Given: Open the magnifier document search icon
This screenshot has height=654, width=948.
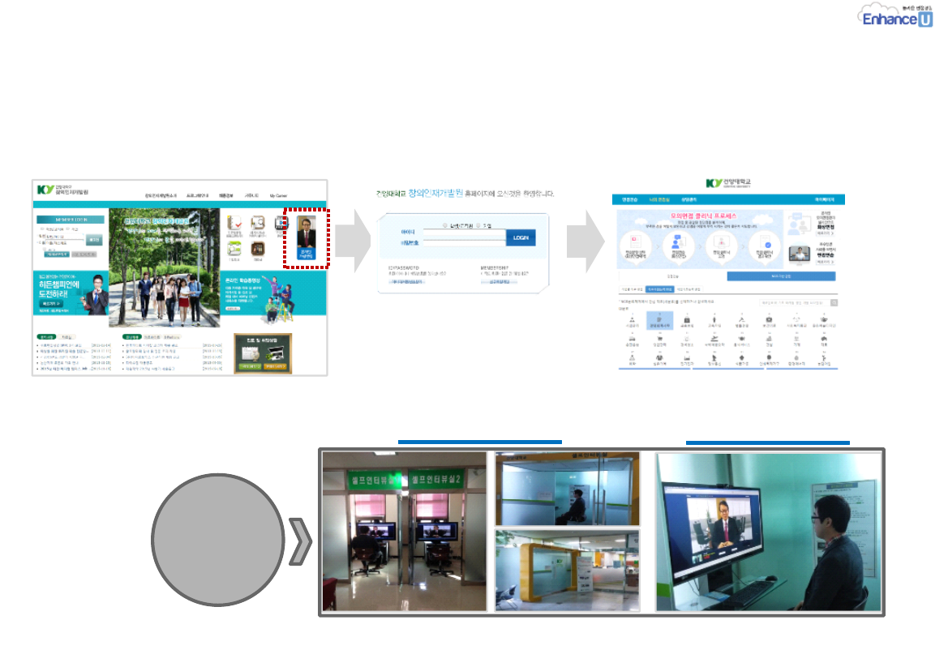Looking at the screenshot, I should pyautogui.click(x=258, y=223).
